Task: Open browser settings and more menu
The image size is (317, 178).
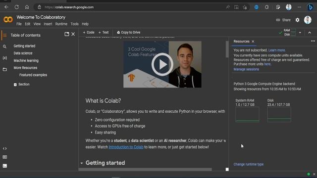Action: pyautogui.click(x=299, y=7)
